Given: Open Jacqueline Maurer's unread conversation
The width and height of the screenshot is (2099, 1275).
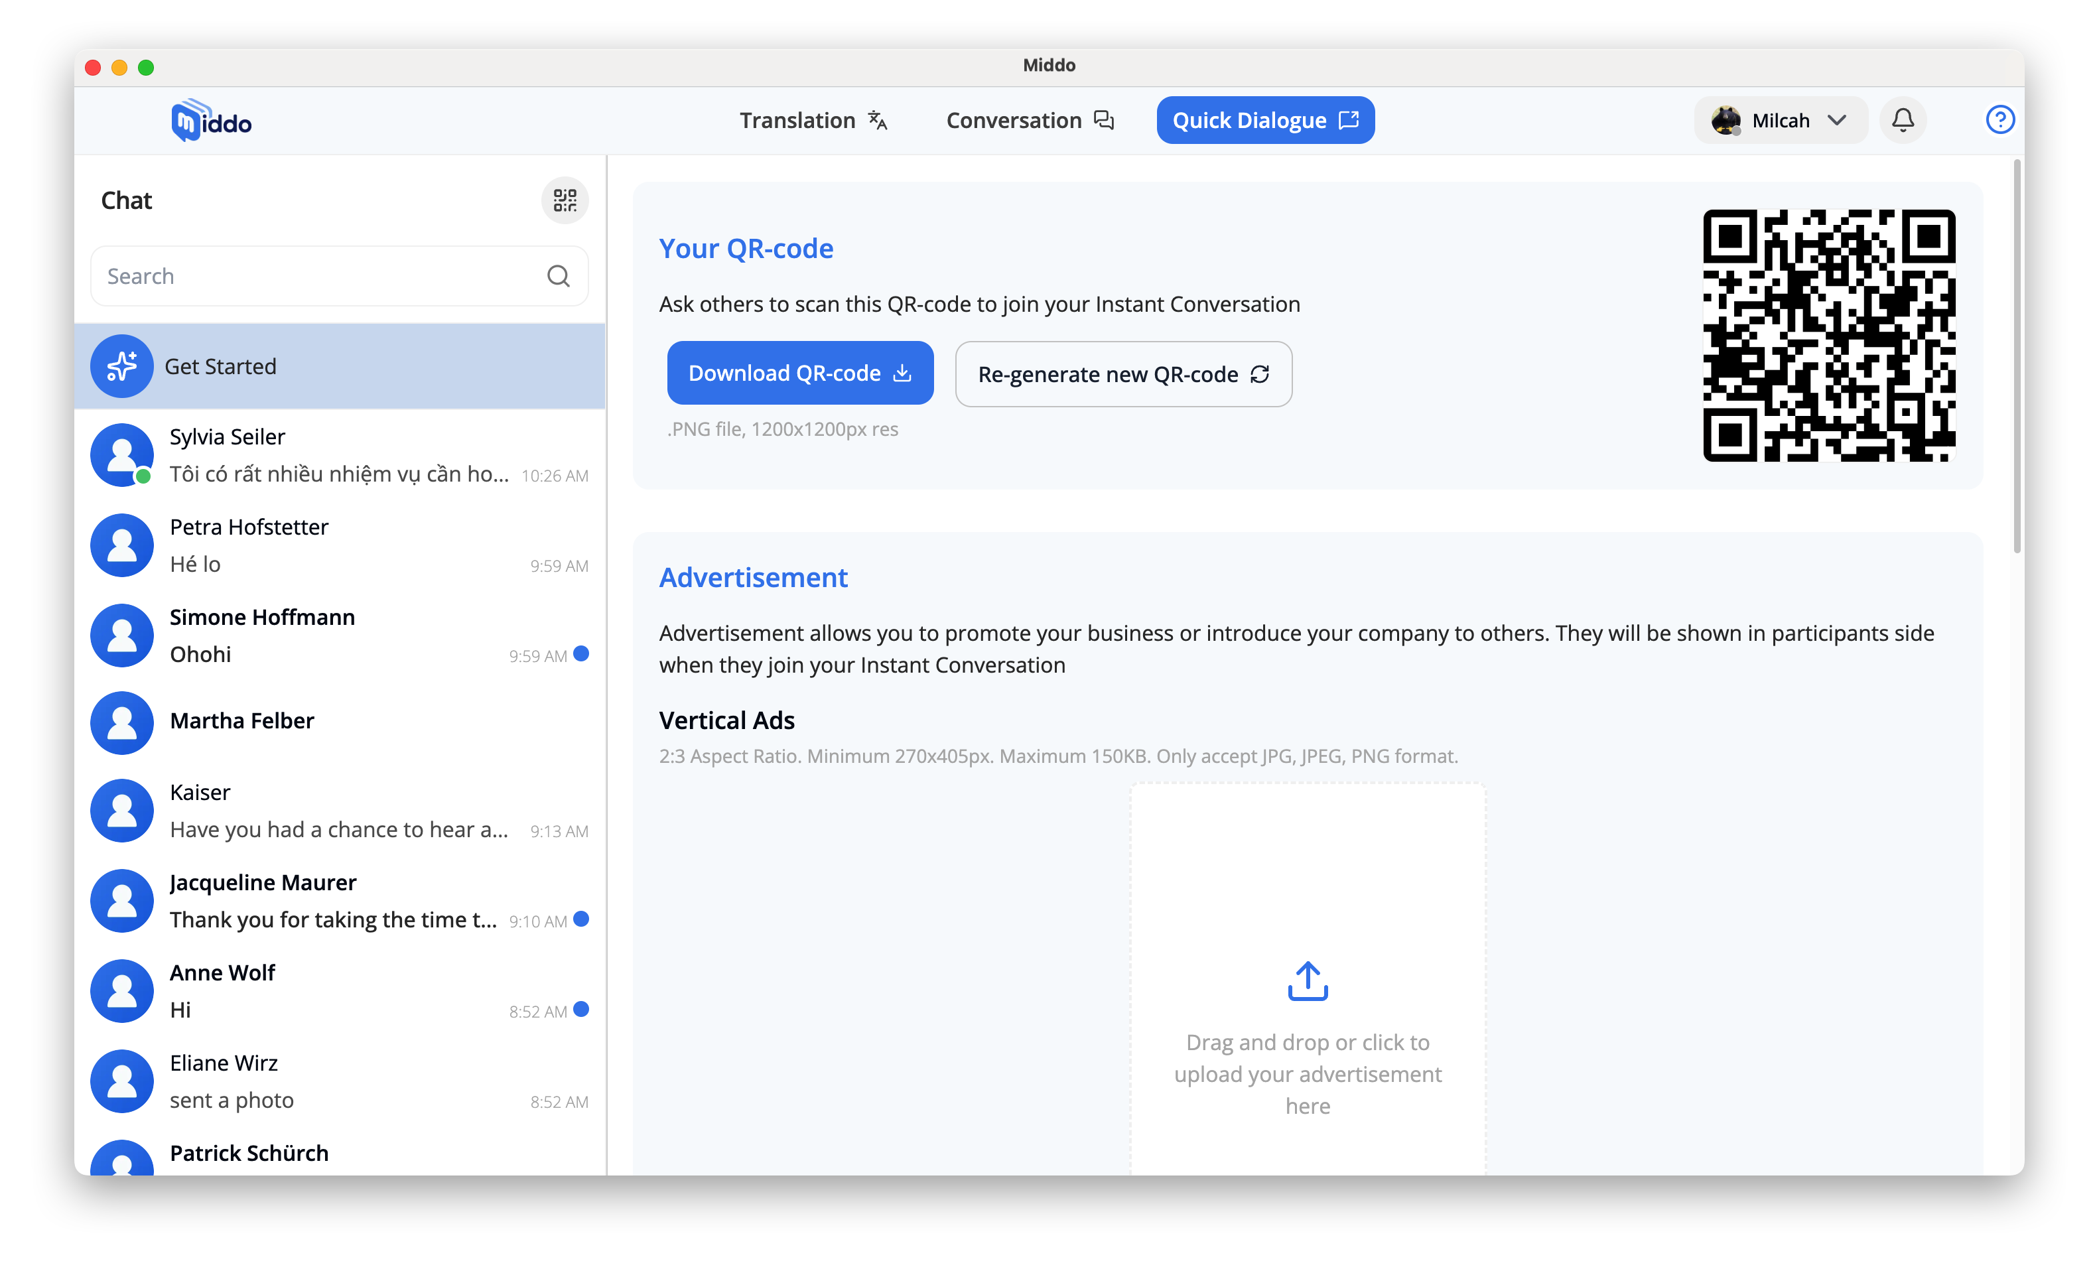Looking at the screenshot, I should (x=341, y=901).
